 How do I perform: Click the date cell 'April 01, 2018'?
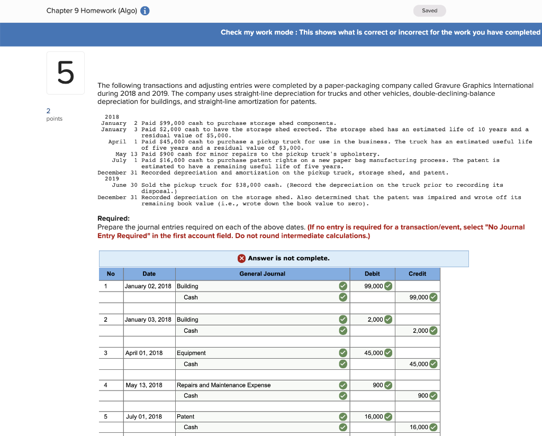[149, 353]
